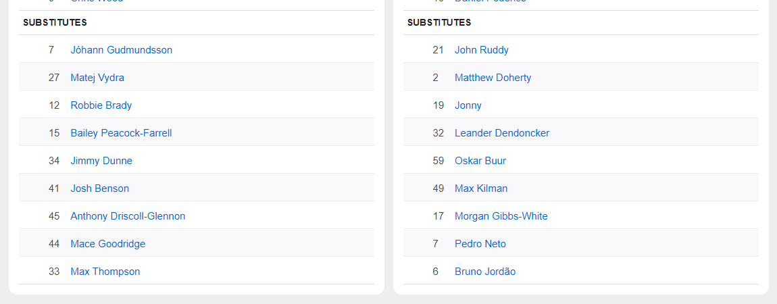Select Robbie Brady from substitutes
Viewport: 777px width, 304px height.
click(x=101, y=105)
